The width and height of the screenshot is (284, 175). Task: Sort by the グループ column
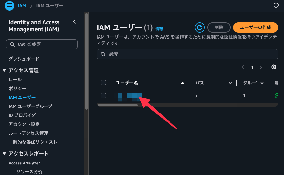point(262,83)
